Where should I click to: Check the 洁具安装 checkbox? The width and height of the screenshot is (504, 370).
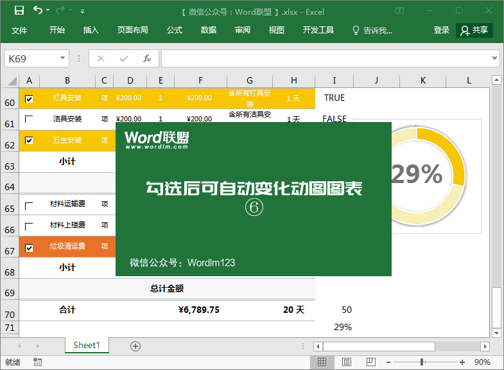(x=29, y=119)
